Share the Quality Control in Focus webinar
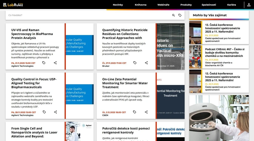The height and width of the screenshot is (141, 254). pos(55,112)
